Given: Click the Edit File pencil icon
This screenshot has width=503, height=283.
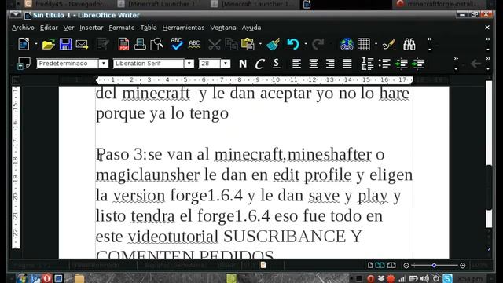Looking at the screenshot, I should (103, 44).
